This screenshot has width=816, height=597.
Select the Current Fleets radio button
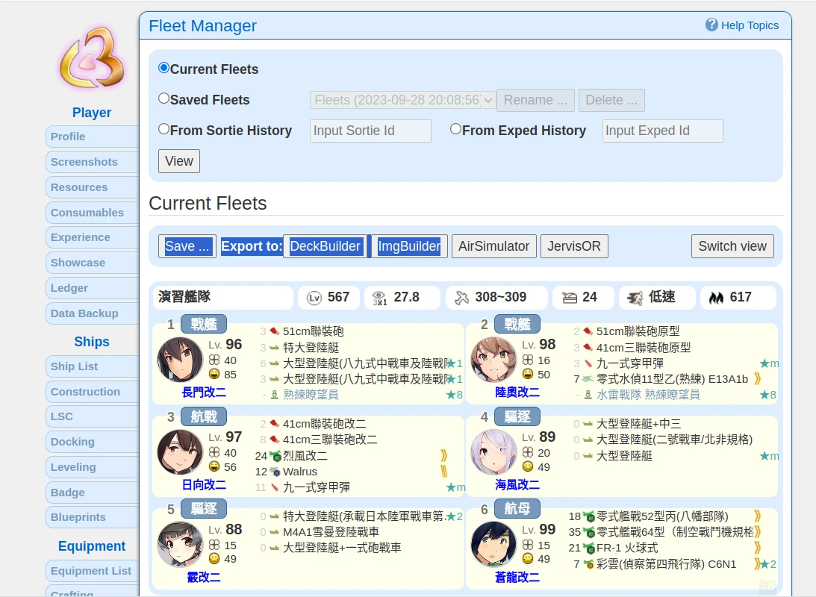coord(164,68)
